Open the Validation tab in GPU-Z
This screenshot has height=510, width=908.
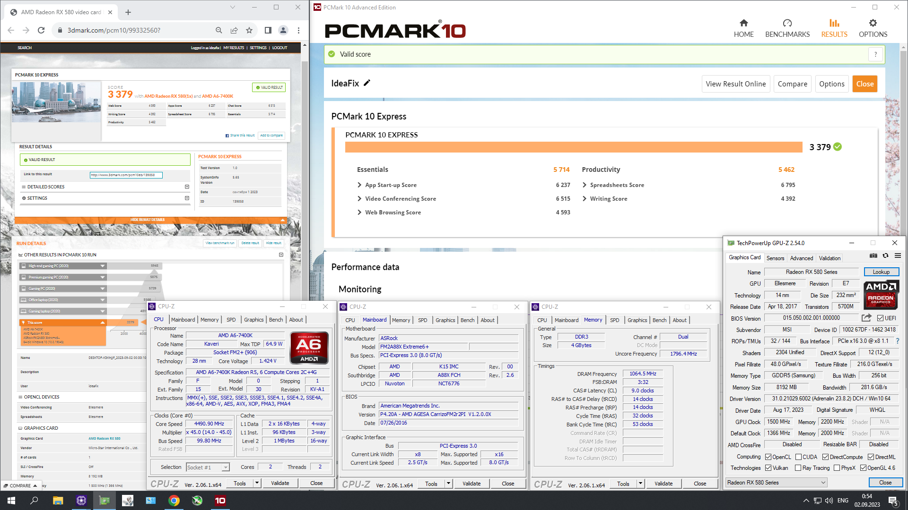(829, 258)
